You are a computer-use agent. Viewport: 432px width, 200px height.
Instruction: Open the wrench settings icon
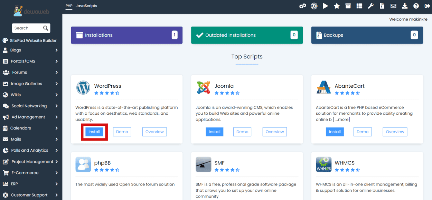371,6
